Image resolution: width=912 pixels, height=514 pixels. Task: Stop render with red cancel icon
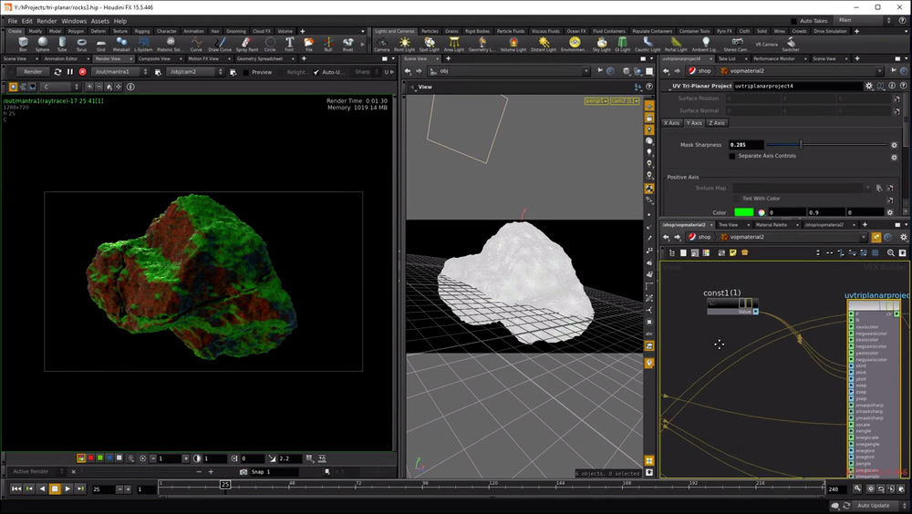click(x=83, y=72)
